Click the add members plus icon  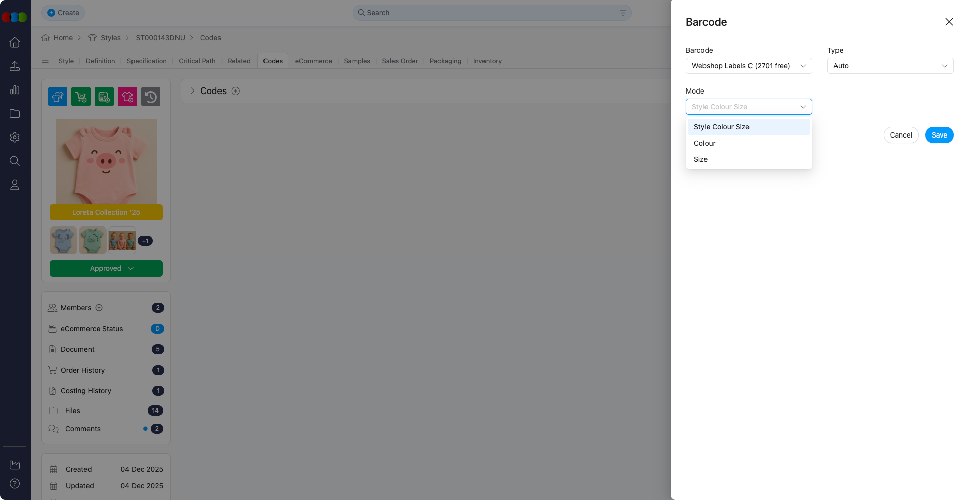pos(99,308)
